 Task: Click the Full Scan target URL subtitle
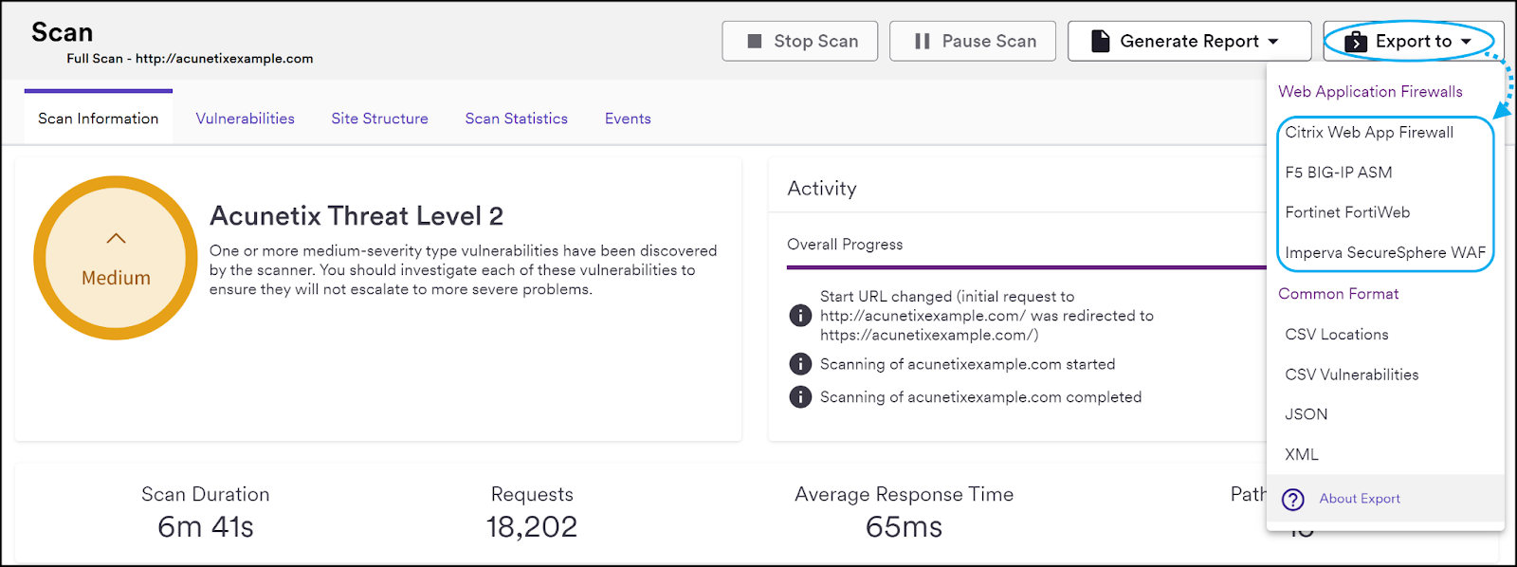pyautogui.click(x=190, y=59)
